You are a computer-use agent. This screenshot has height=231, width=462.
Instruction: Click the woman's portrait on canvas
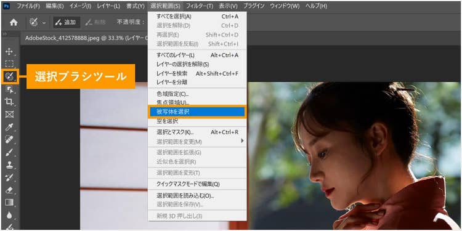pos(354,156)
